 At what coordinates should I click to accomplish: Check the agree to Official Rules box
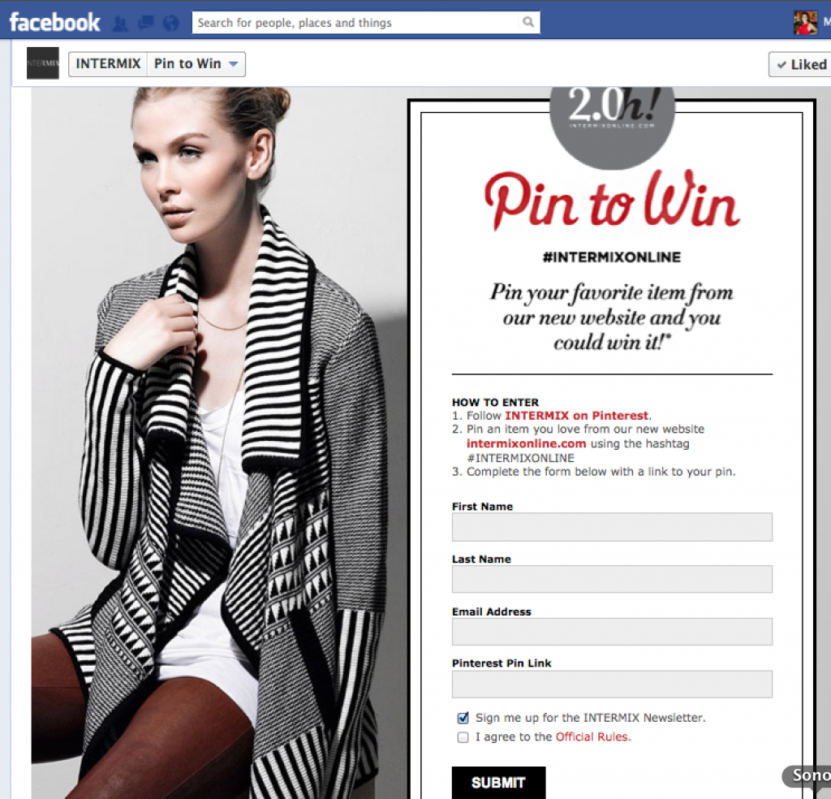click(463, 737)
